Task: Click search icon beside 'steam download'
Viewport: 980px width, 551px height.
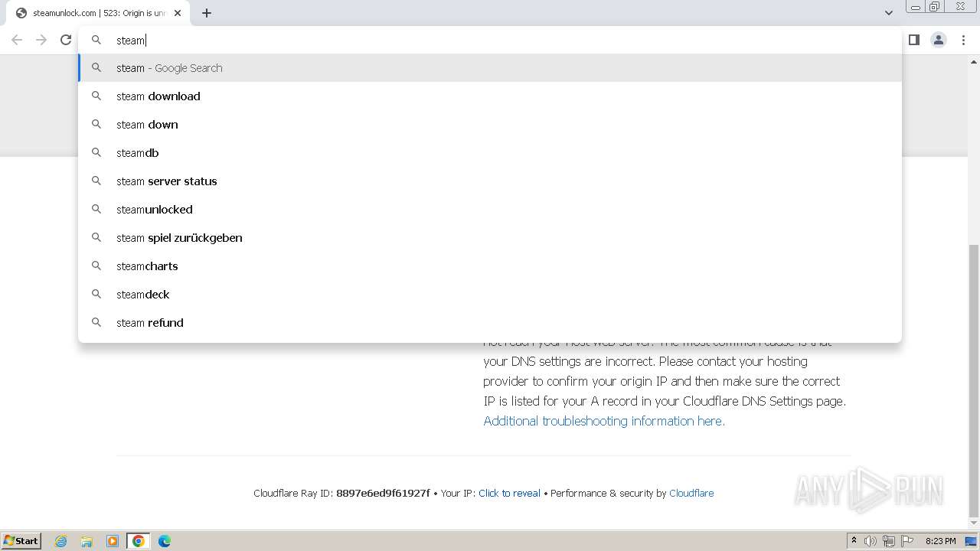Action: [96, 96]
